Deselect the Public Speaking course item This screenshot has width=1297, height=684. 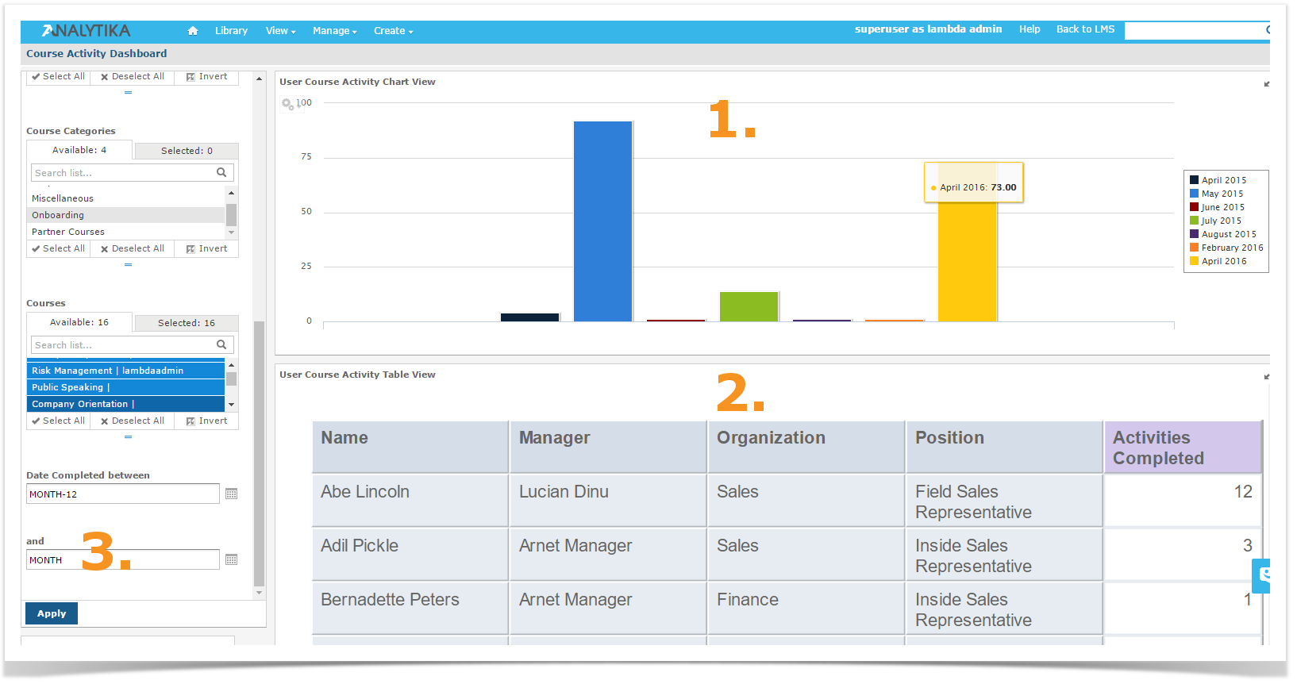point(125,388)
